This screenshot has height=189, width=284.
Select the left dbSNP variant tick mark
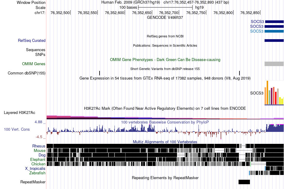pos(100,73)
